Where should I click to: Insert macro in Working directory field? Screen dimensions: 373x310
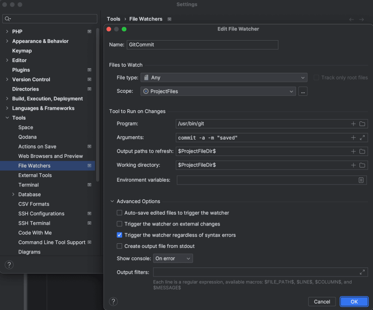tap(353, 165)
